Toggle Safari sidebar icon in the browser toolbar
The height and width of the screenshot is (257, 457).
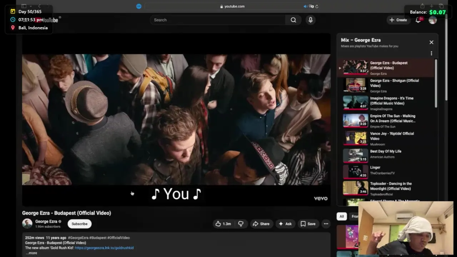pyautogui.click(x=24, y=6)
